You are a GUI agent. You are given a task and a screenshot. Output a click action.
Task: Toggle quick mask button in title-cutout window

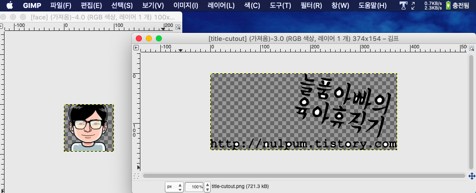pyautogui.click(x=136, y=176)
